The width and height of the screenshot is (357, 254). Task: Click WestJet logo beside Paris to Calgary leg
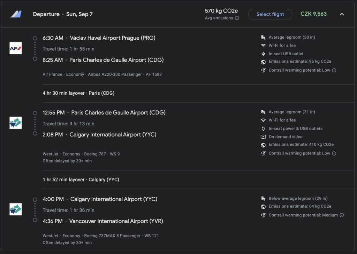[x=16, y=123]
